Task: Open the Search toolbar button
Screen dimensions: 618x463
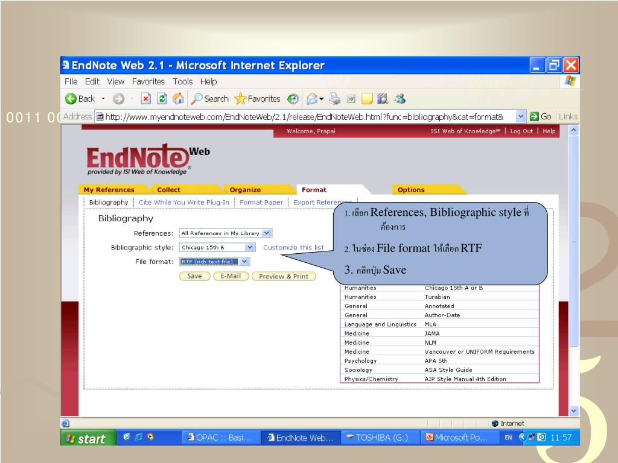Action: click(x=209, y=98)
